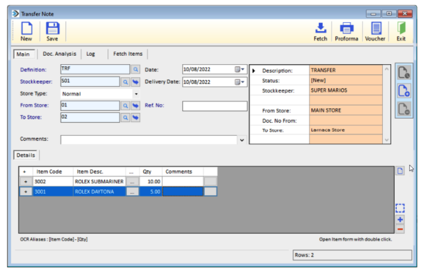
Task: Click the MAIN STORE value
Action: pyautogui.click(x=346, y=110)
